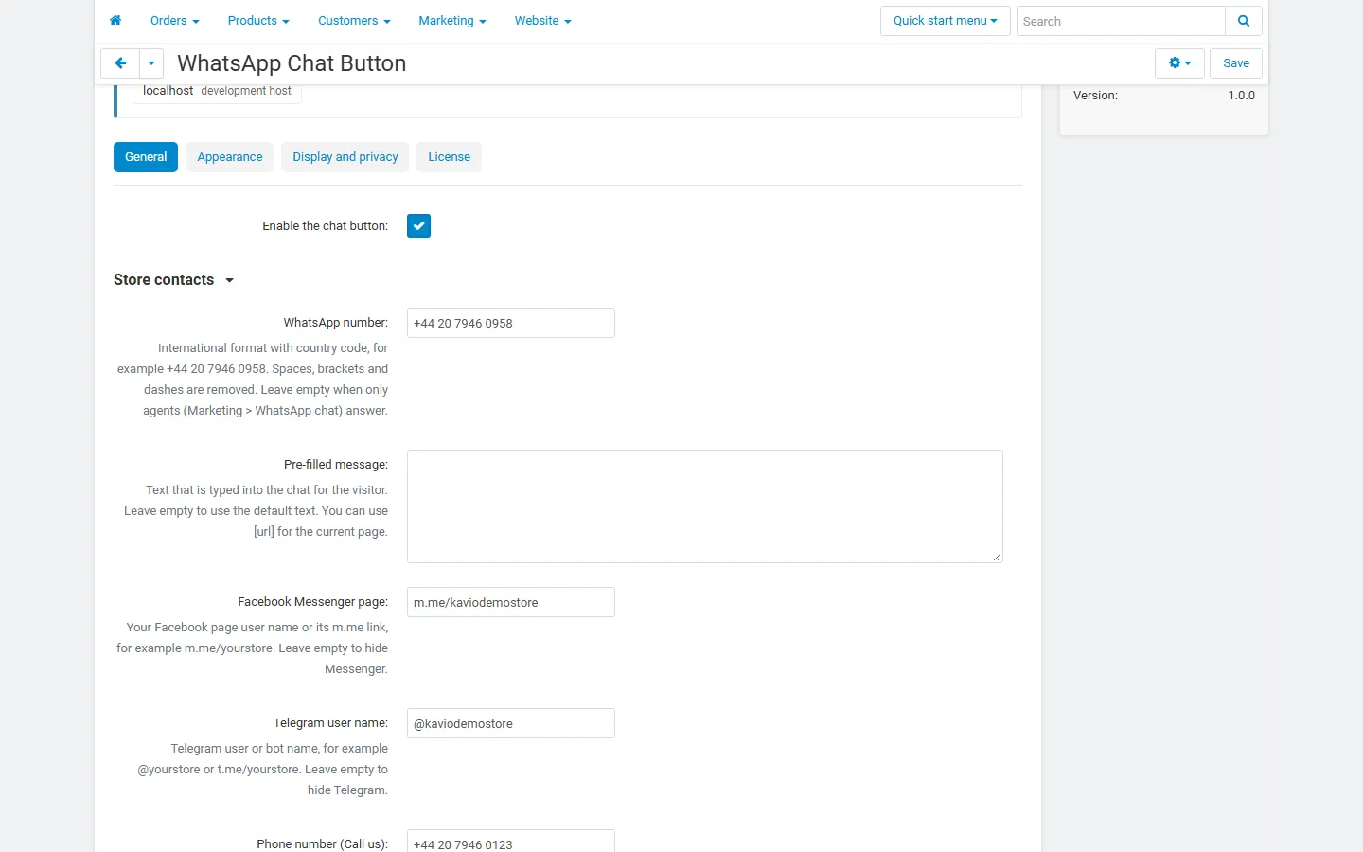The height and width of the screenshot is (852, 1363).
Task: Open the Marketing menu
Action: 452,21
